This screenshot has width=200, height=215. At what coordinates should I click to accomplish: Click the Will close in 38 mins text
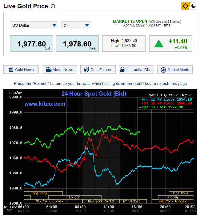165,22
